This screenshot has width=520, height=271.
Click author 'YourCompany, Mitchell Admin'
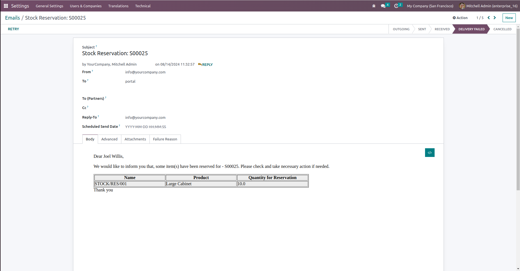112,64
